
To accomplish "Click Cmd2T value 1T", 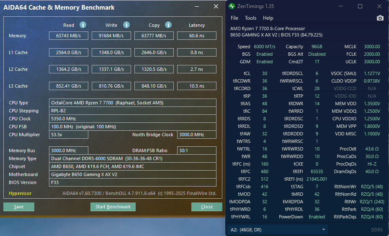I will pos(317,62).
